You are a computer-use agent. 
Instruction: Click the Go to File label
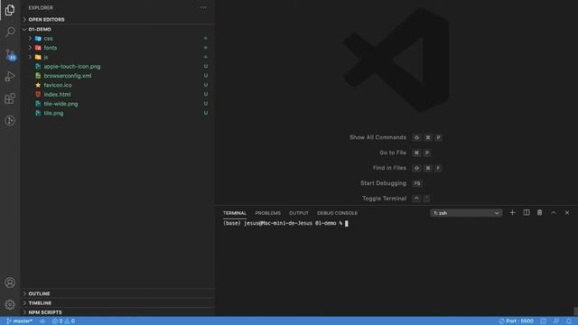coord(393,153)
